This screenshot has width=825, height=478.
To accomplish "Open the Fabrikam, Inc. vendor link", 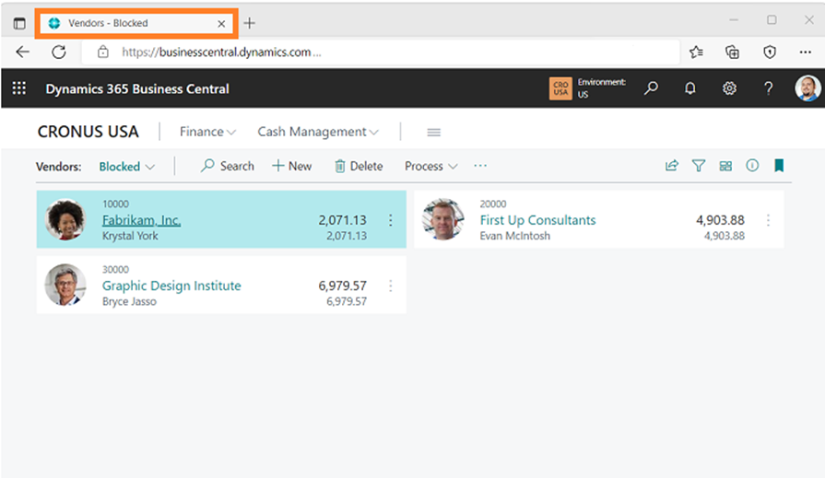I will pos(142,220).
